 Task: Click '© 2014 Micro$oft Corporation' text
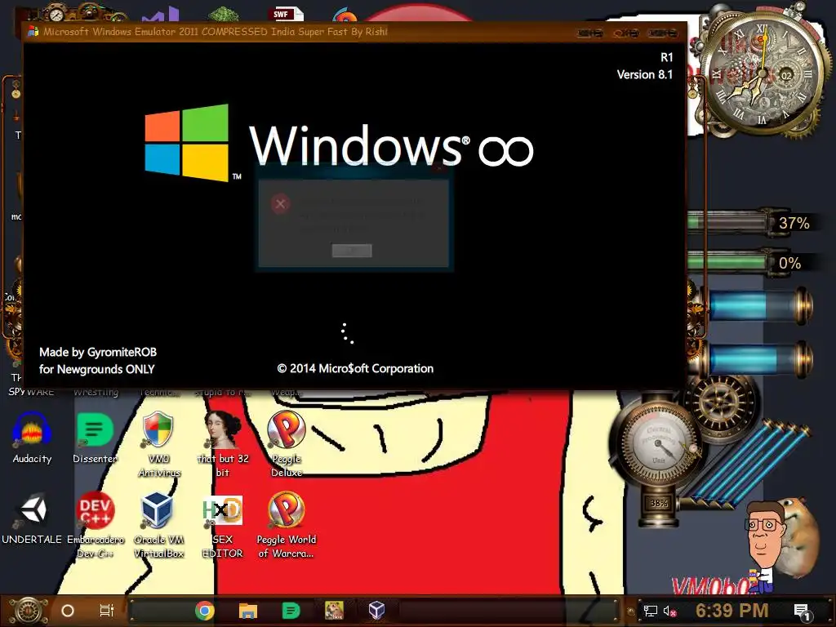(355, 368)
